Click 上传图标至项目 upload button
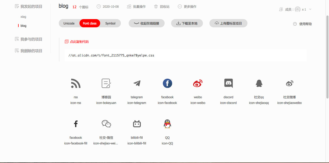The image size is (329, 163). 228,23
